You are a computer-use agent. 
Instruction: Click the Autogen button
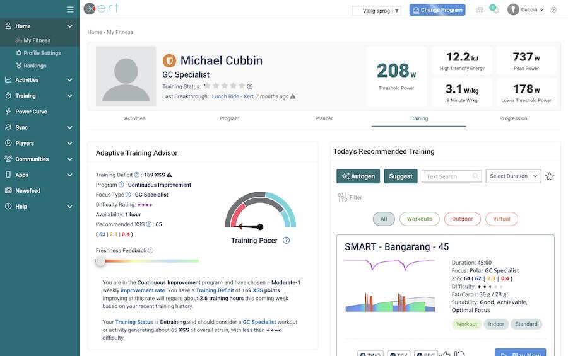(x=358, y=176)
